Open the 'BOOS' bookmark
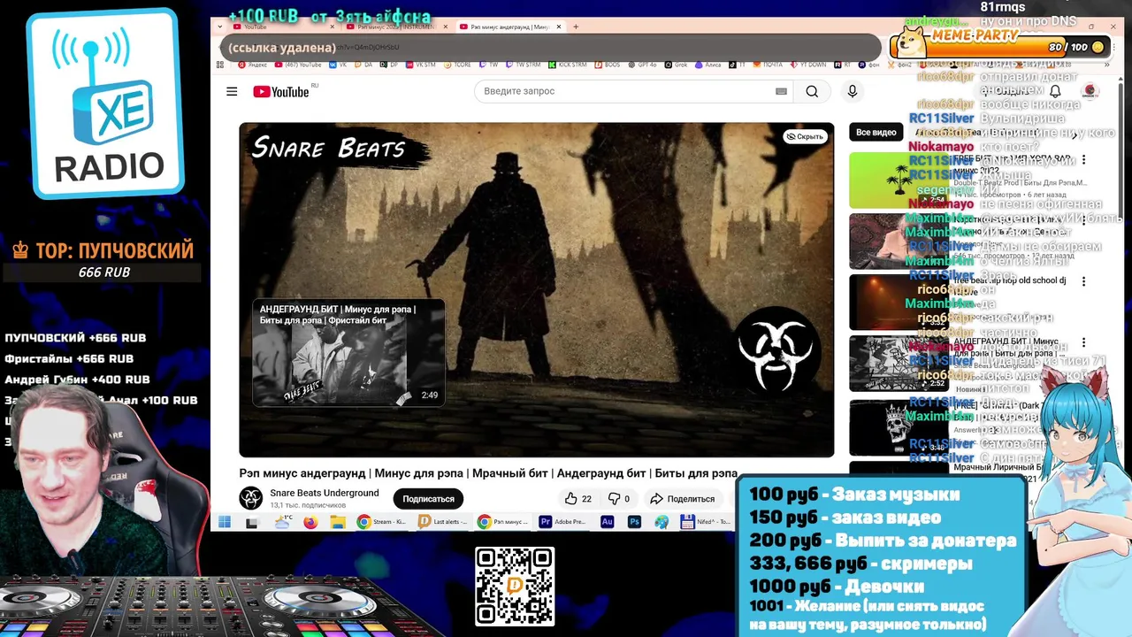1132x637 pixels. pyautogui.click(x=609, y=65)
